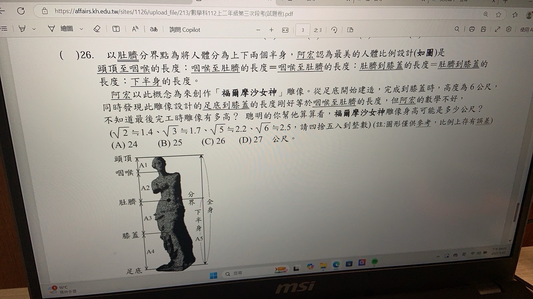Screen dimensions: 533x299
Task: Click answer option (D) 27
Action: [x=251, y=140]
